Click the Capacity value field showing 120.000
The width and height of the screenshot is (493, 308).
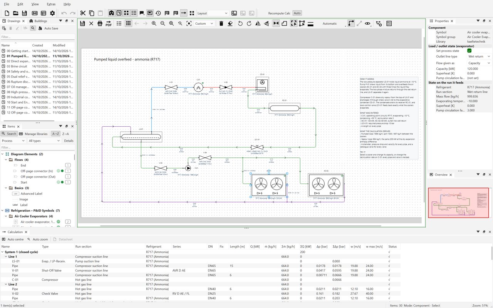pos(479,69)
